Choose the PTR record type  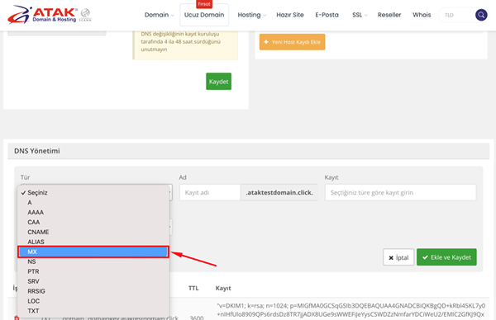point(93,271)
